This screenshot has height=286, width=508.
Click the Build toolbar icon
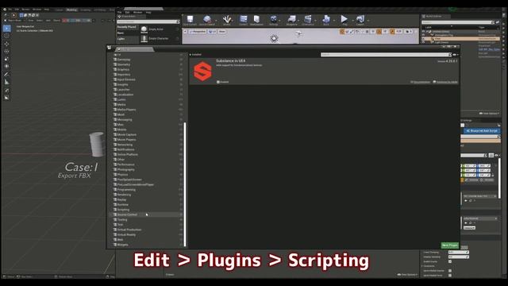tap(326, 20)
